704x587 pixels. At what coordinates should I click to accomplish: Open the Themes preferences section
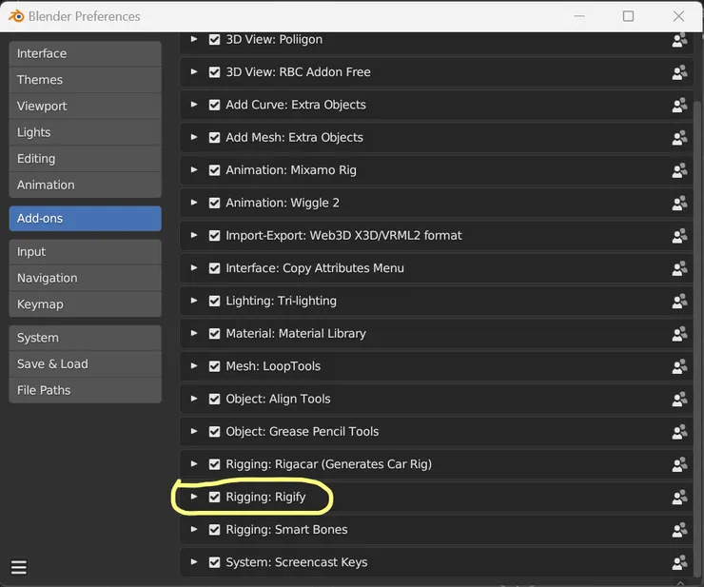click(85, 80)
